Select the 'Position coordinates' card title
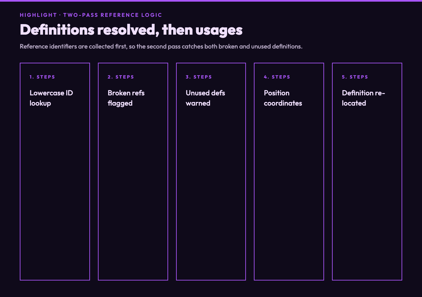This screenshot has height=297, width=422. 283,98
